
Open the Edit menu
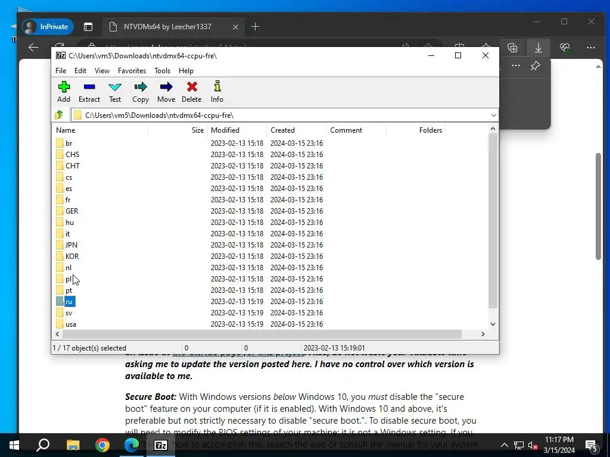[x=80, y=71]
